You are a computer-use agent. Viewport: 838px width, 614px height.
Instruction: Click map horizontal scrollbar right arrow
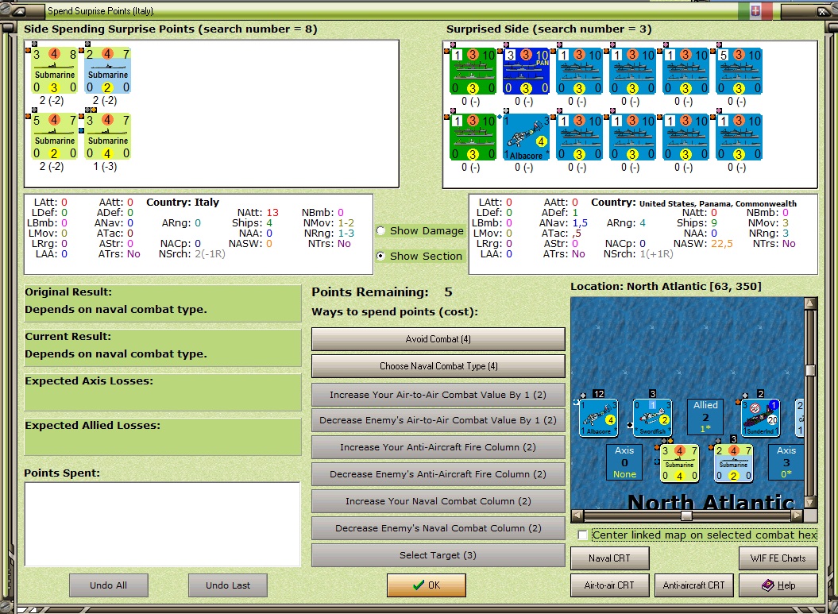pos(797,516)
